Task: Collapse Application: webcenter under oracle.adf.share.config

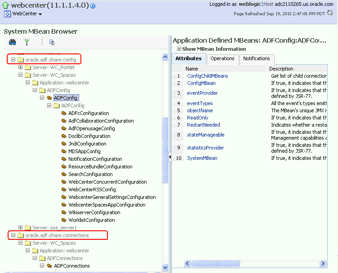Action: [x=27, y=83]
